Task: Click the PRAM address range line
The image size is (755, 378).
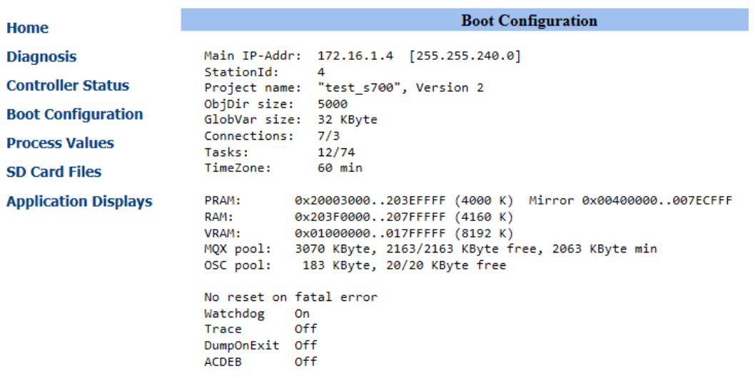Action: tap(402, 201)
